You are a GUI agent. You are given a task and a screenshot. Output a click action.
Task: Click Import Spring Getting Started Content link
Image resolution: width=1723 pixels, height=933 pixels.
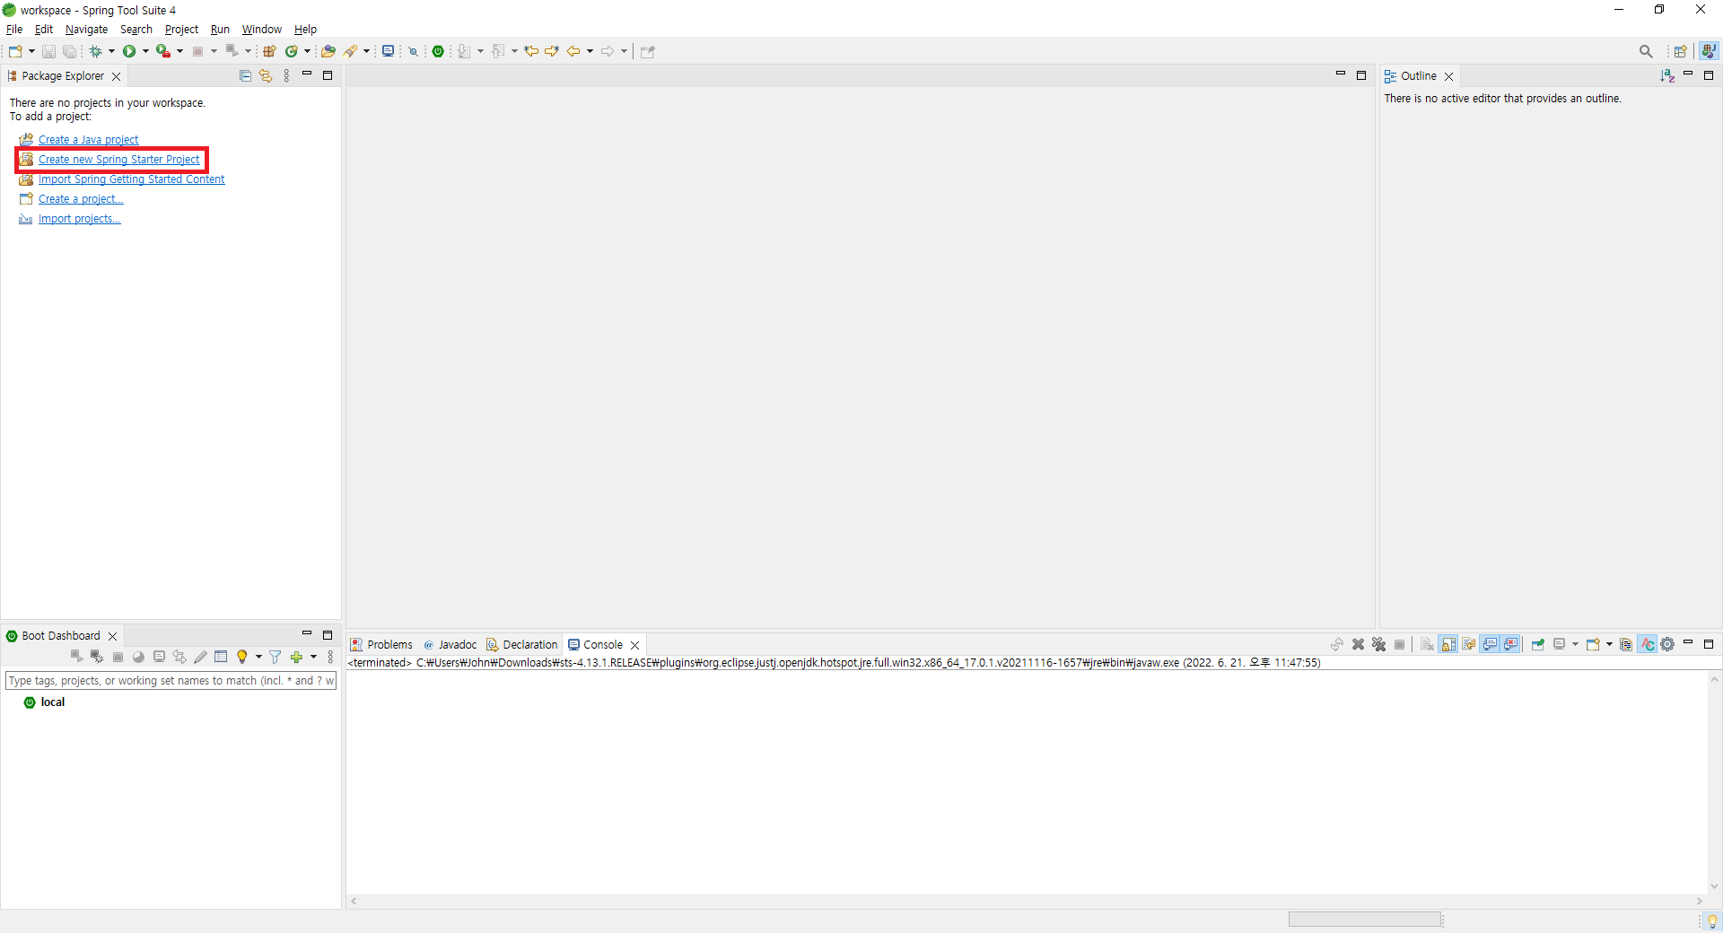pos(131,179)
